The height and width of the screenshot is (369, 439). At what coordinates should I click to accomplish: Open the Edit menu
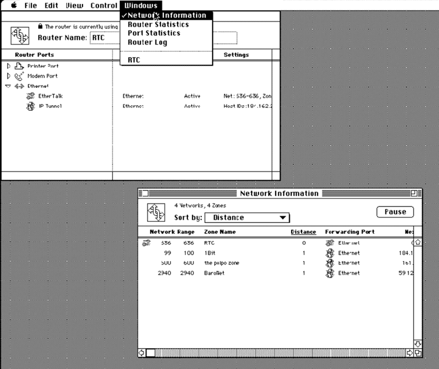point(51,5)
